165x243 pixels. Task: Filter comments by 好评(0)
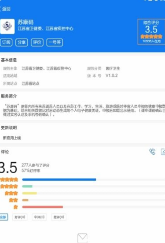pyautogui.click(x=20, y=217)
